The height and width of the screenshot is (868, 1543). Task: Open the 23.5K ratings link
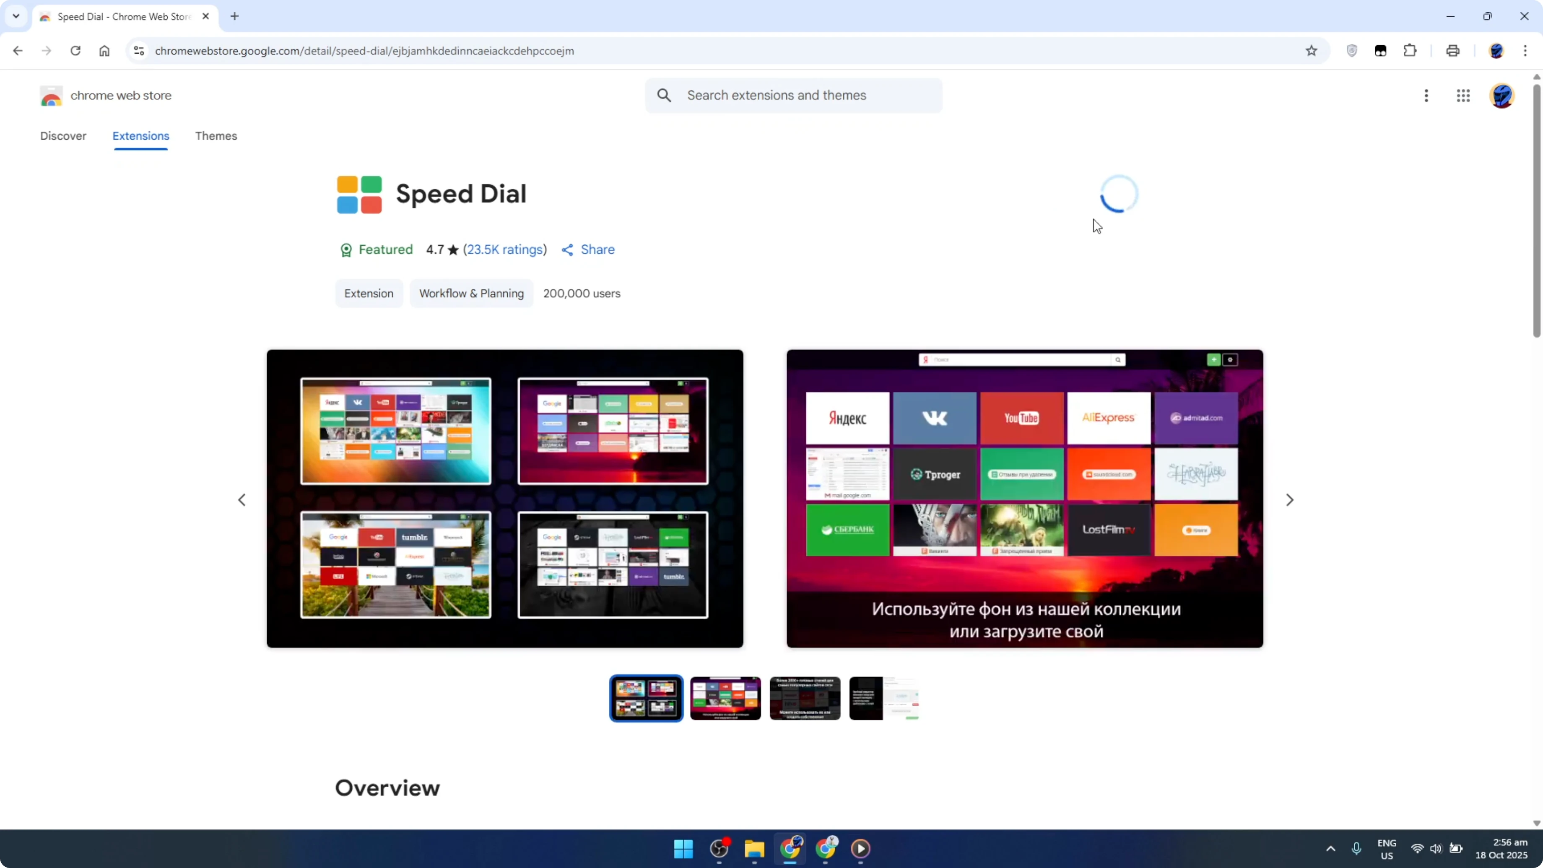(x=505, y=249)
